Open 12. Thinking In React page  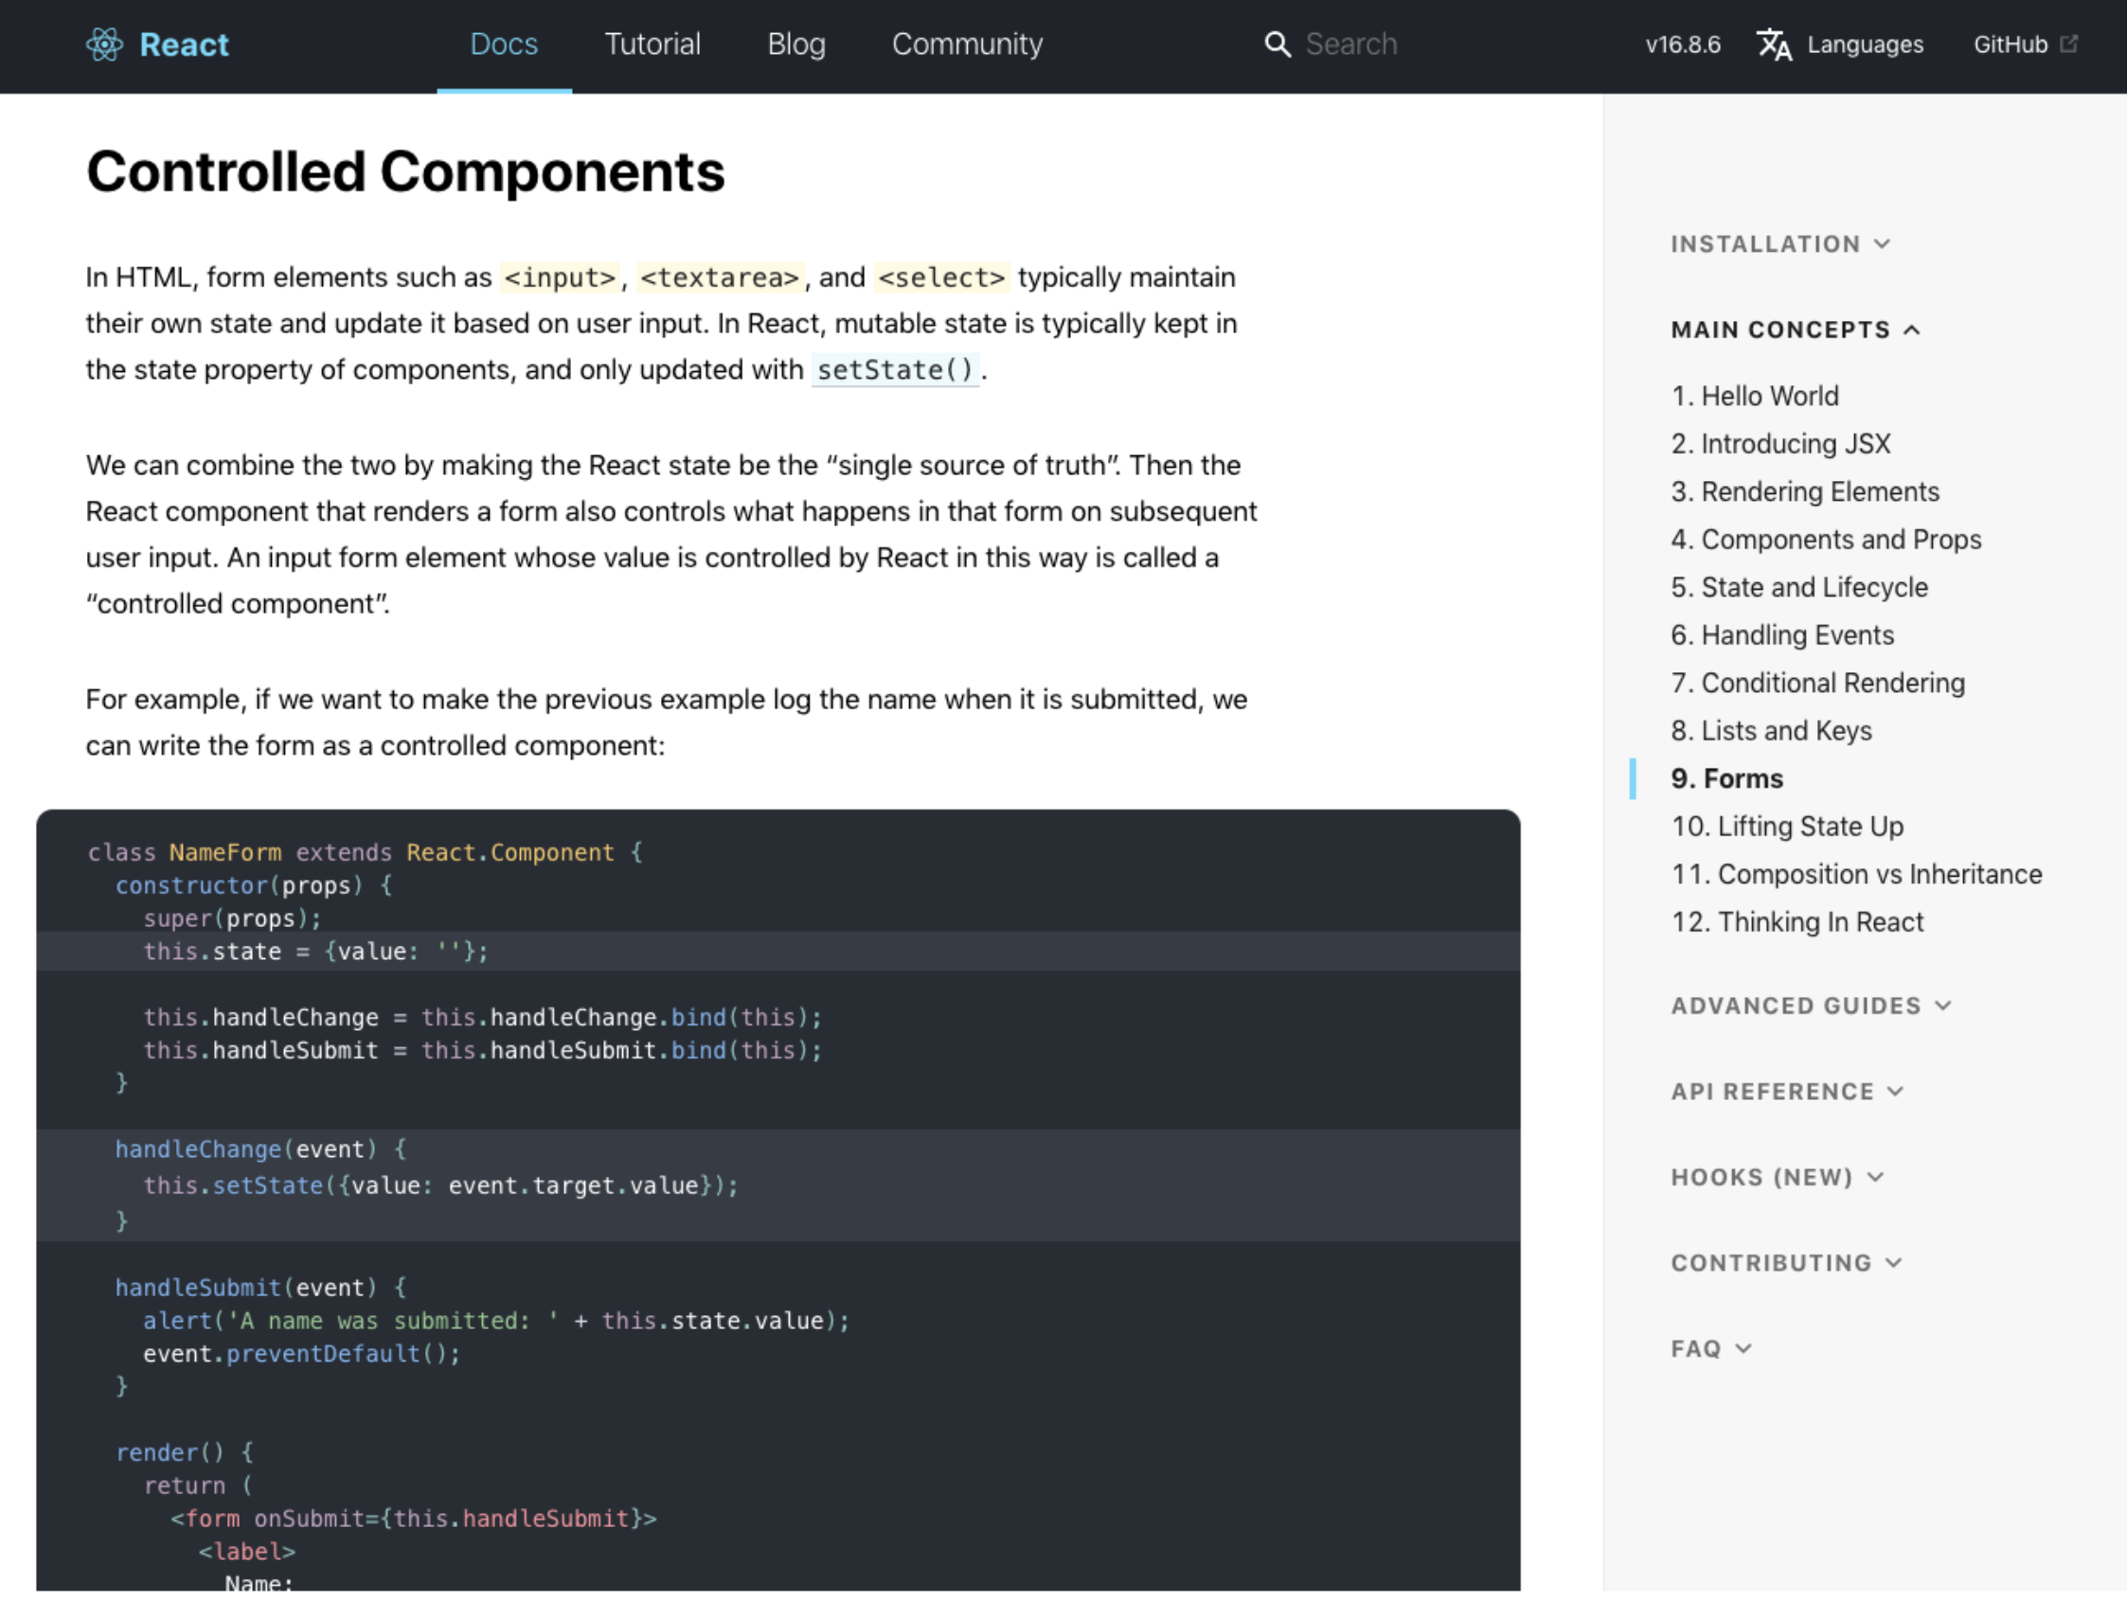point(1797,922)
